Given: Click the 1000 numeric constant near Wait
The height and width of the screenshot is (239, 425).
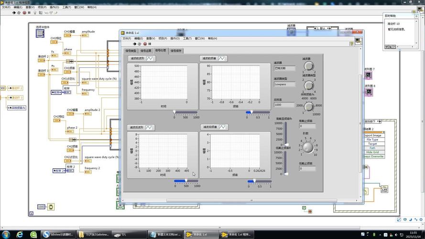Looking at the screenshot, I should [x=41, y=207].
